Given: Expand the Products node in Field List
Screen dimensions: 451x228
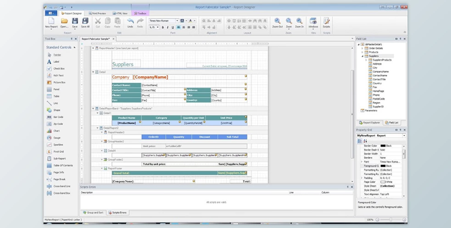Looking at the screenshot, I should point(363,52).
